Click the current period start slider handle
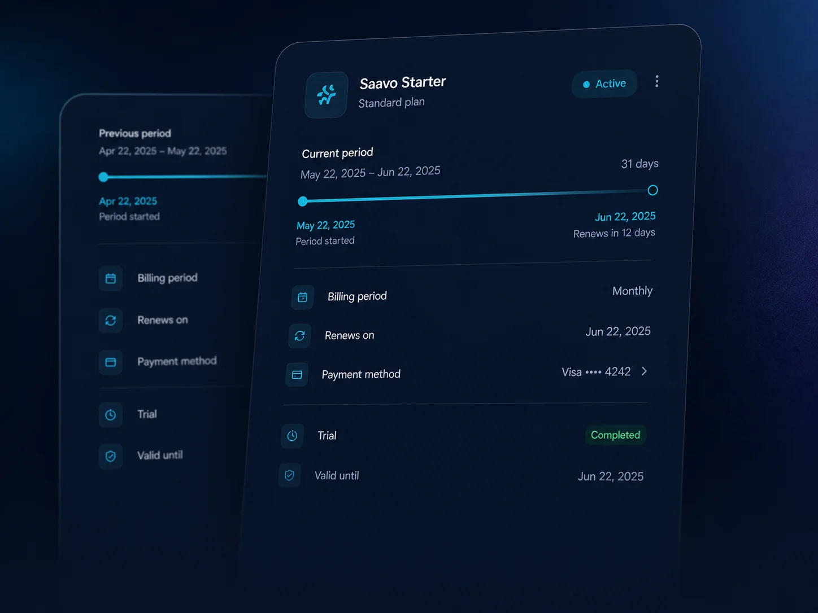This screenshot has width=818, height=613. [x=303, y=201]
